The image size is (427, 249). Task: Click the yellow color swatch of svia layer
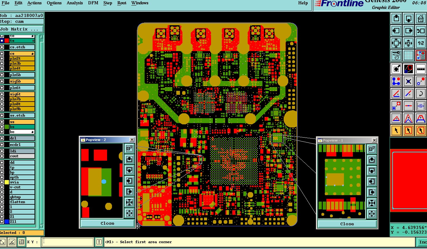point(6,182)
